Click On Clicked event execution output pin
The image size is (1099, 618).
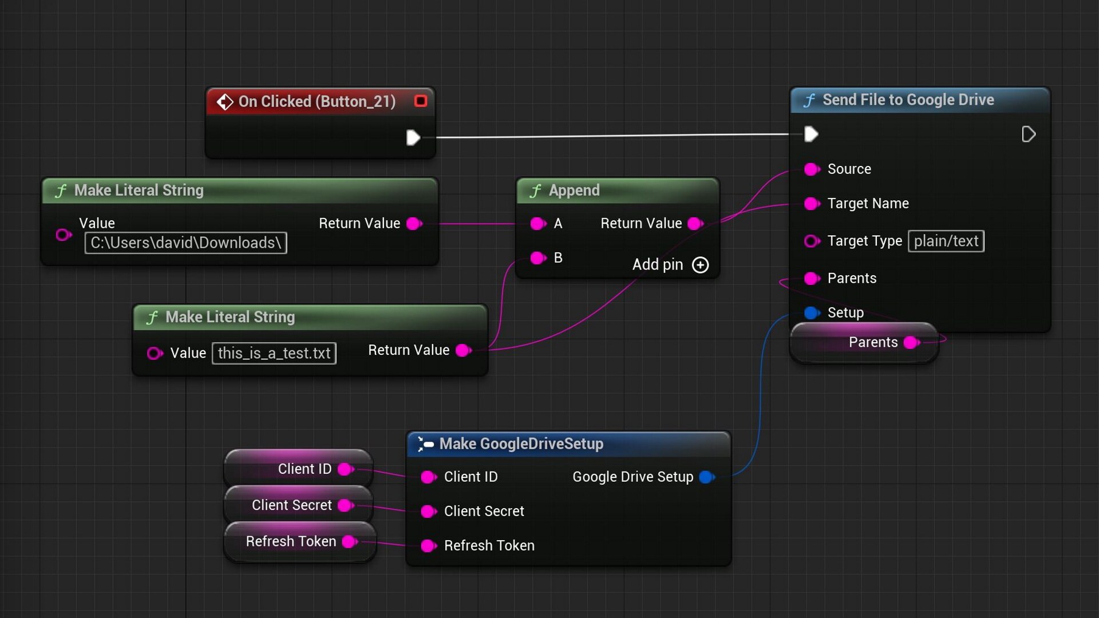tap(413, 137)
